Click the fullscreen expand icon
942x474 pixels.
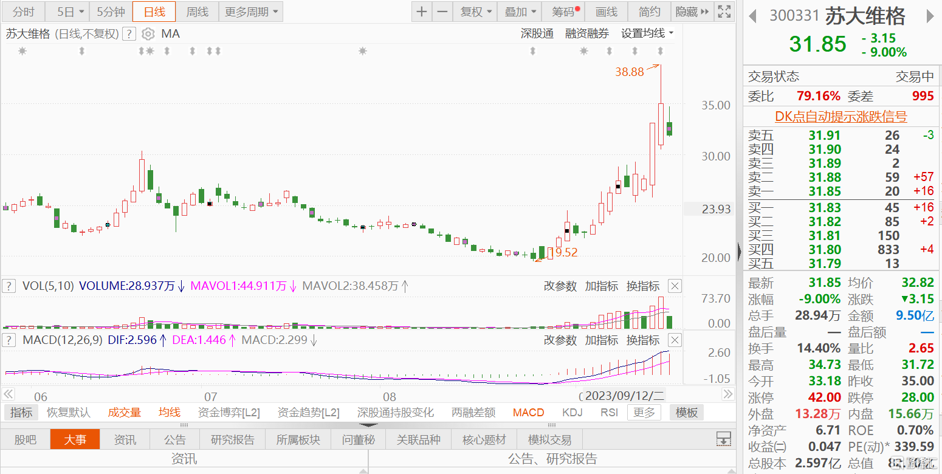coord(724,12)
